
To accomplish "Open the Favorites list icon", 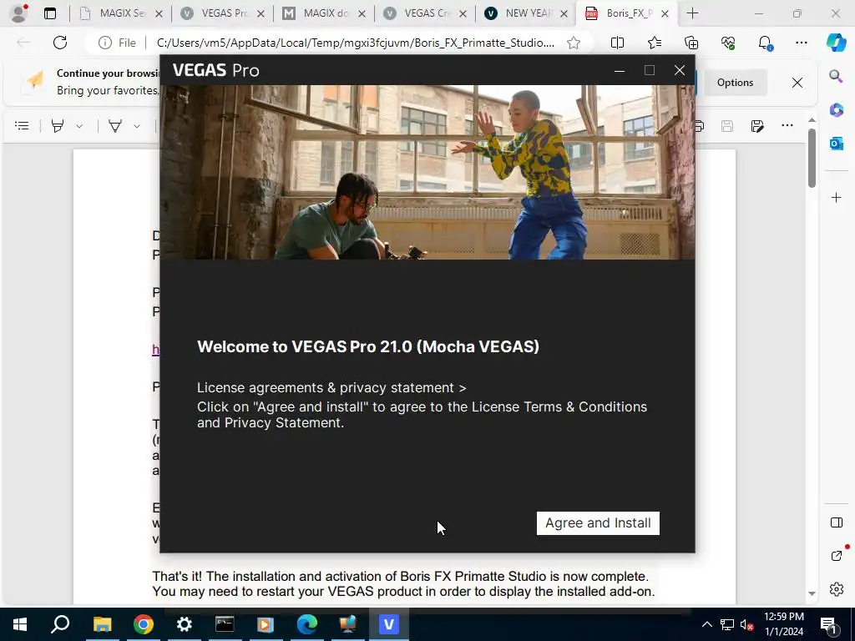I will pyautogui.click(x=655, y=43).
